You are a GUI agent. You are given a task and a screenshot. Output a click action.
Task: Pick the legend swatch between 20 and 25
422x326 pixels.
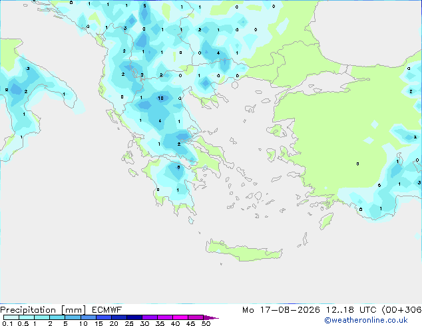(x=119, y=317)
